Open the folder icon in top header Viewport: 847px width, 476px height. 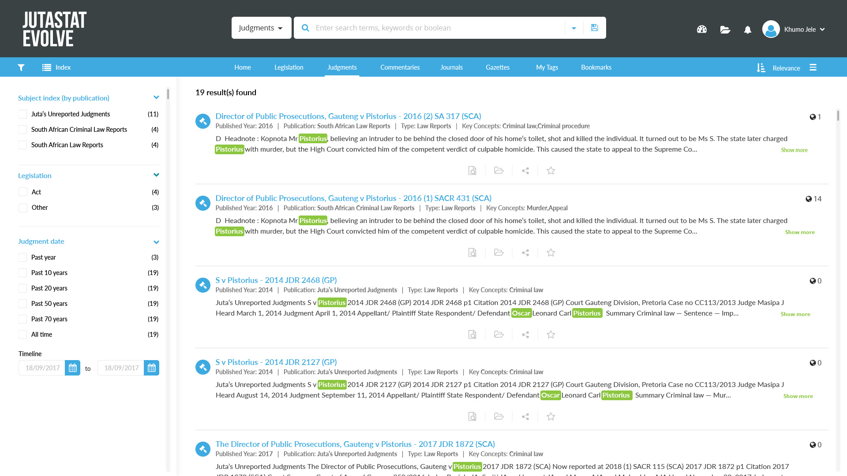tap(725, 30)
